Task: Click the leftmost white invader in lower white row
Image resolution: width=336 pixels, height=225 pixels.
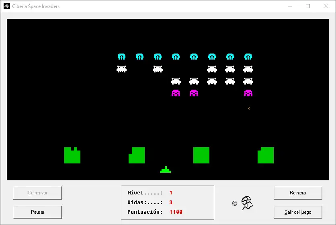Action: pyautogui.click(x=176, y=81)
